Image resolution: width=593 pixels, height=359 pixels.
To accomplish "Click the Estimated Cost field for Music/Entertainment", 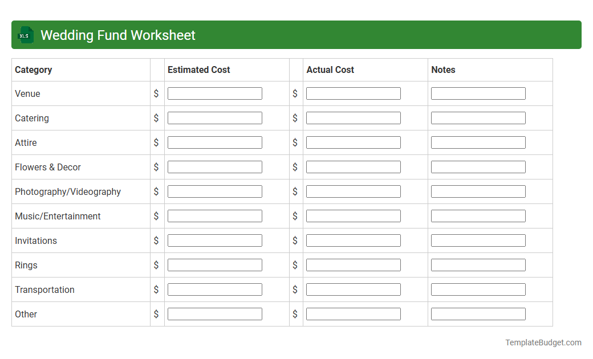I will click(x=214, y=215).
